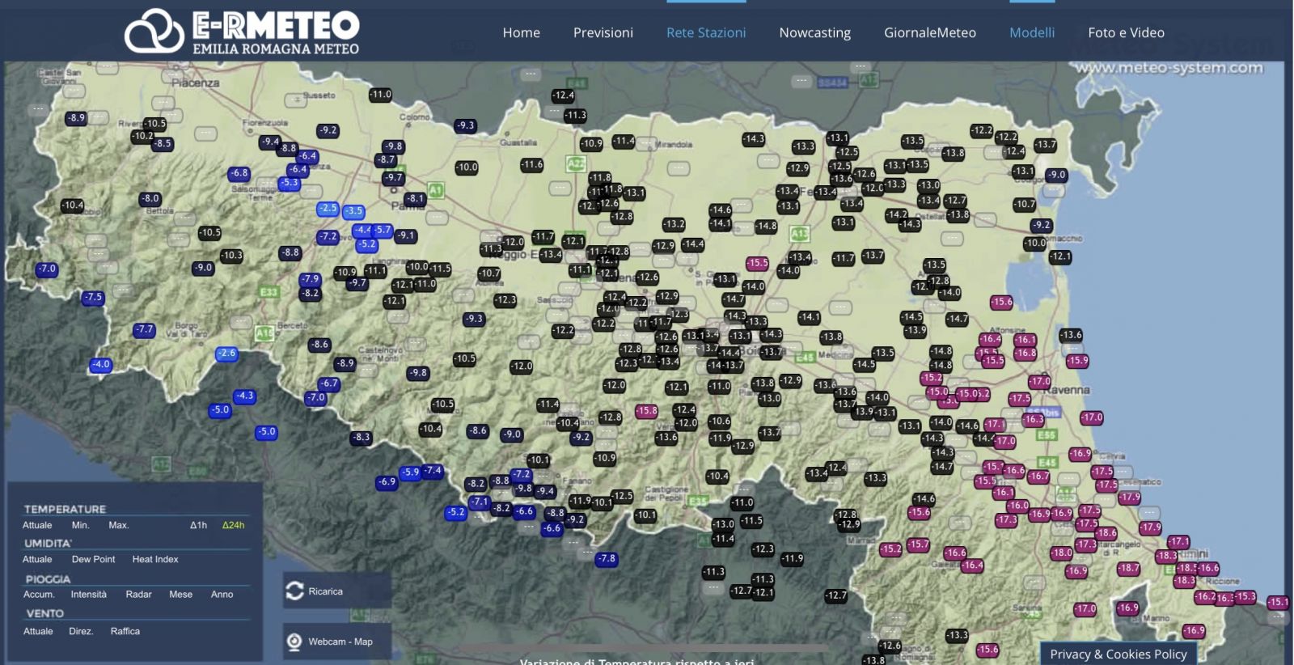
Task: Open the Previsioni menu item
Action: [x=603, y=33]
